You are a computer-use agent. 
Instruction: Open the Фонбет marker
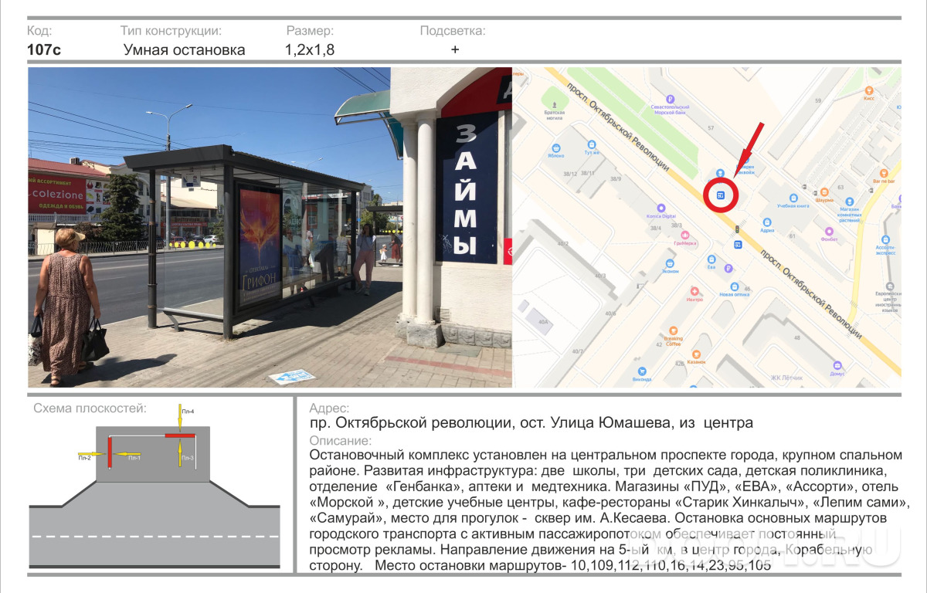[x=830, y=231]
